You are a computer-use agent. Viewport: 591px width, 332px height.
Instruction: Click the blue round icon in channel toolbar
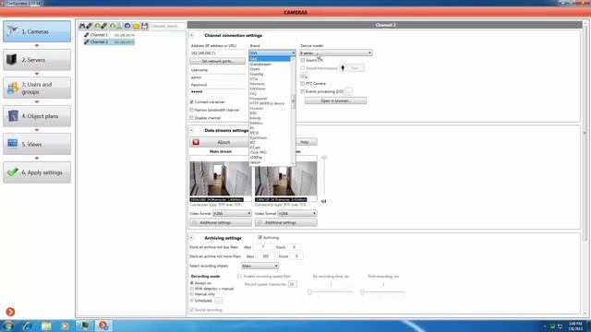127,26
